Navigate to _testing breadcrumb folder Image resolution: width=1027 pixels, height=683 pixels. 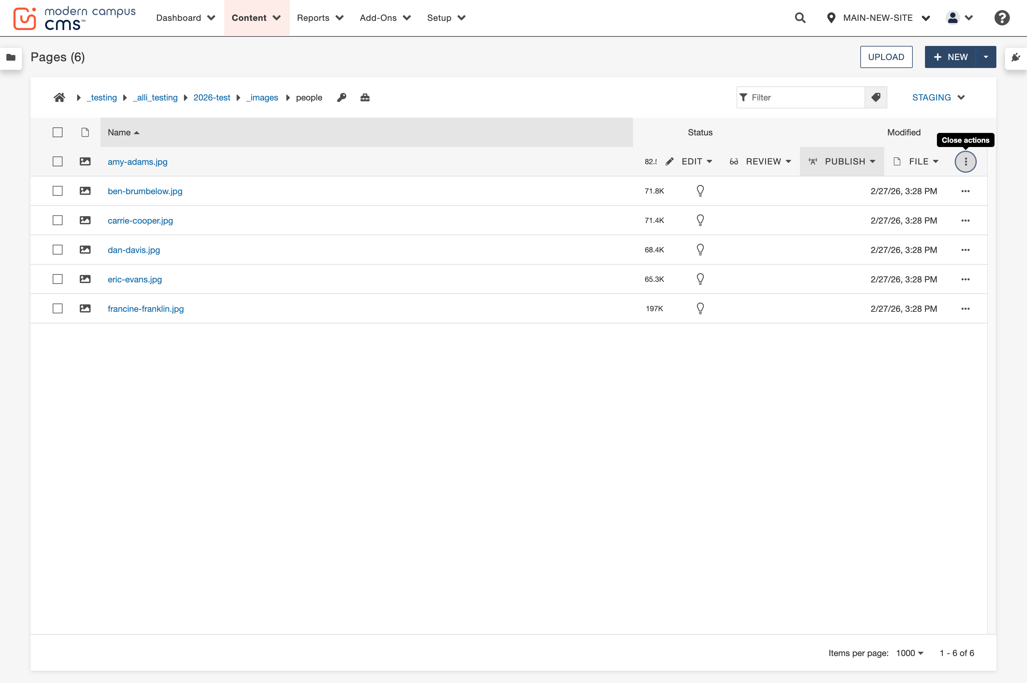(x=102, y=98)
